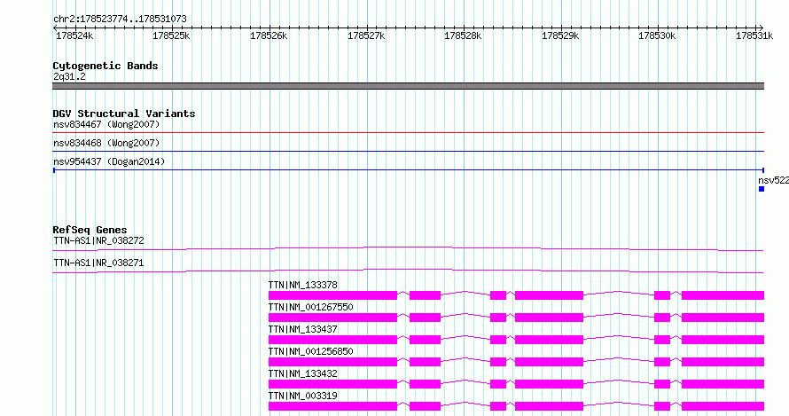Click the 178528k ruler tick label
This screenshot has width=789, height=416.
point(463,35)
